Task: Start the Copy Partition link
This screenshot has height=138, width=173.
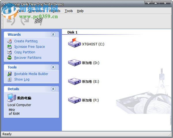Action: [x=25, y=52]
